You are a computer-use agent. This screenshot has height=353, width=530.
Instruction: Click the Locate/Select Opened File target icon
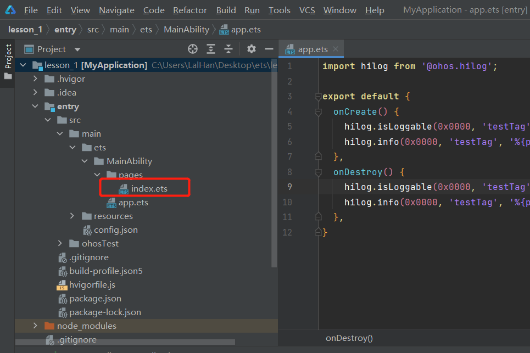(193, 49)
